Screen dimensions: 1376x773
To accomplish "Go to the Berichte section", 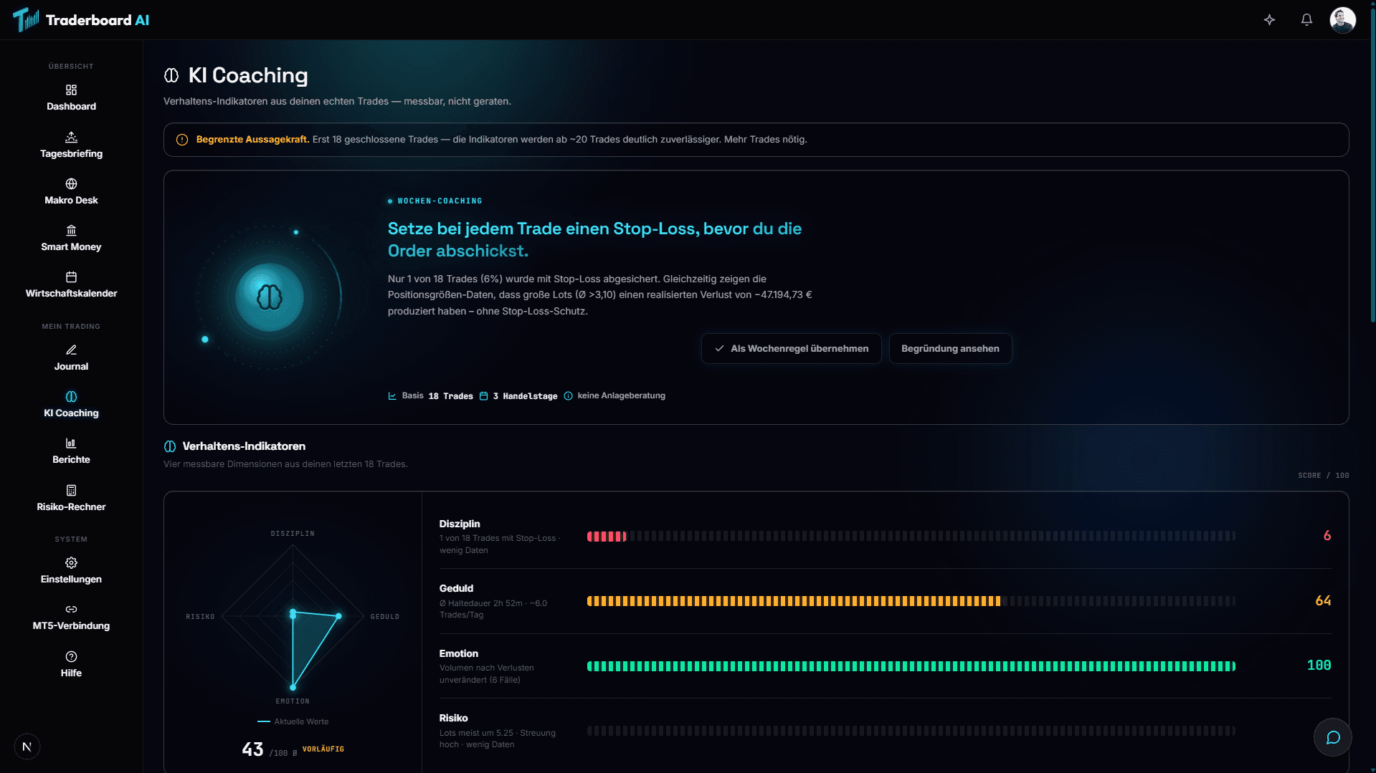I will pos(71,451).
